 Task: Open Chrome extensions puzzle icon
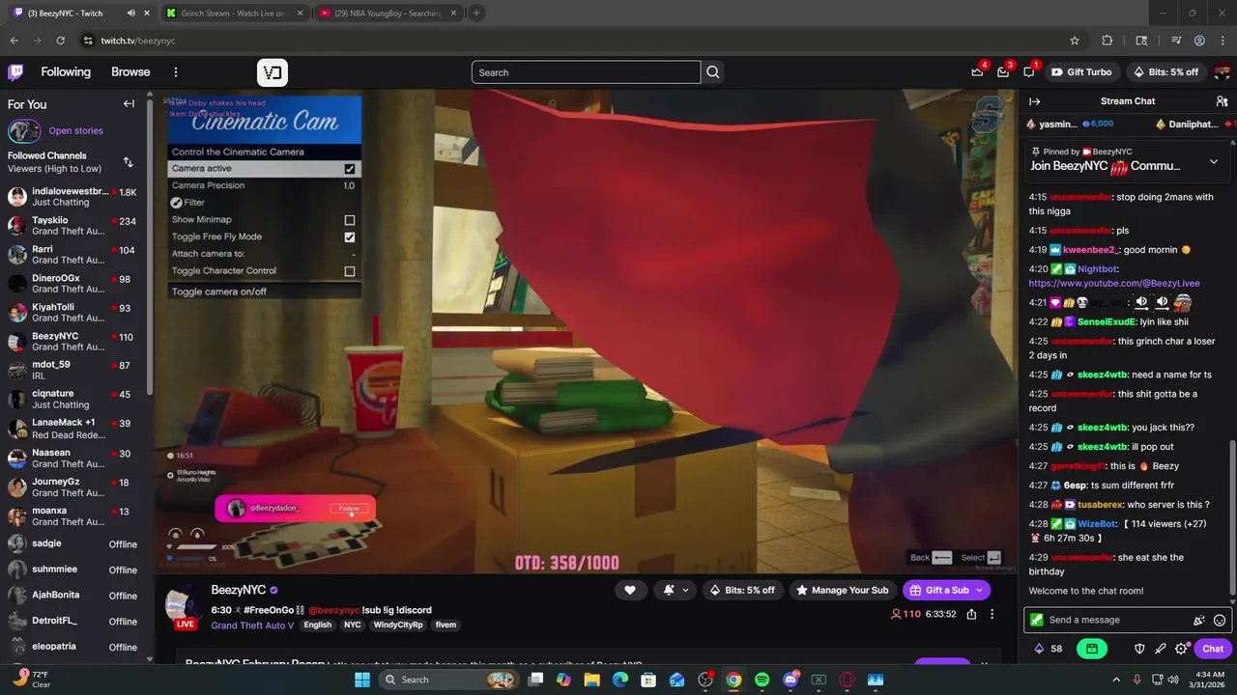click(x=1108, y=41)
